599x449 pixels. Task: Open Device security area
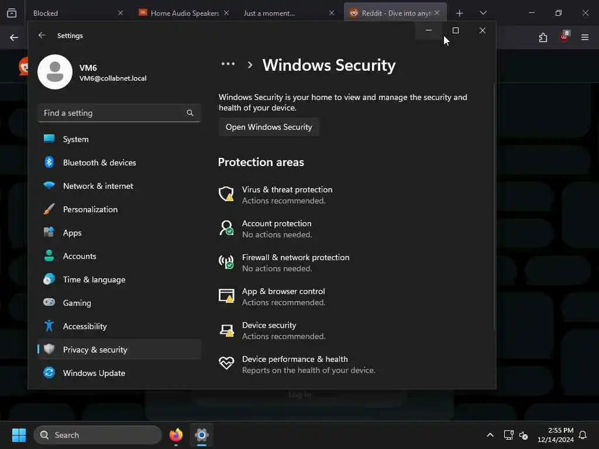pyautogui.click(x=284, y=331)
